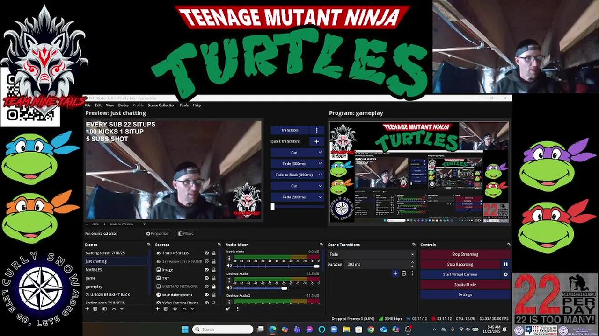Image resolution: width=599 pixels, height=336 pixels.
Task: Open the File menu
Action: pos(88,105)
